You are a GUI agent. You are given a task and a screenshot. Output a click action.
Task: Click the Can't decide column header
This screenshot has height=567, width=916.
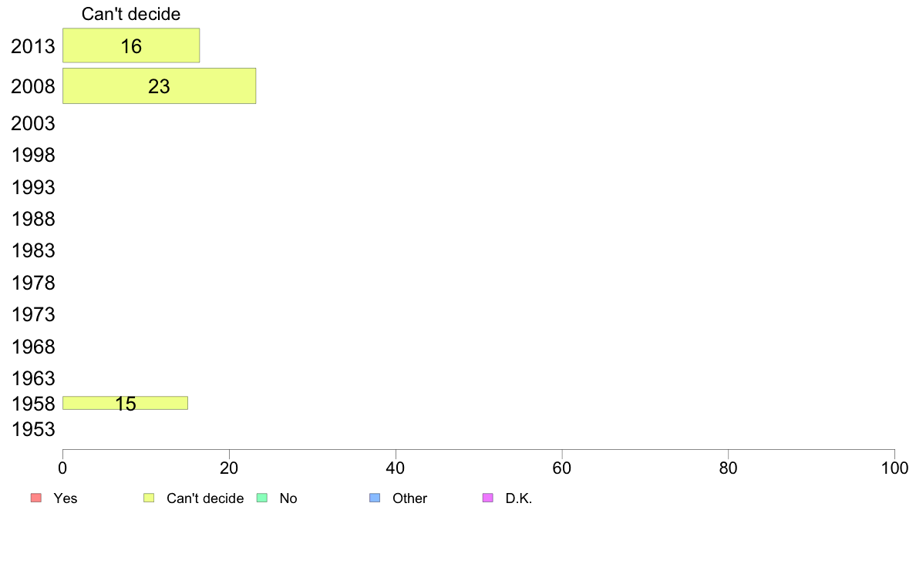tap(131, 14)
